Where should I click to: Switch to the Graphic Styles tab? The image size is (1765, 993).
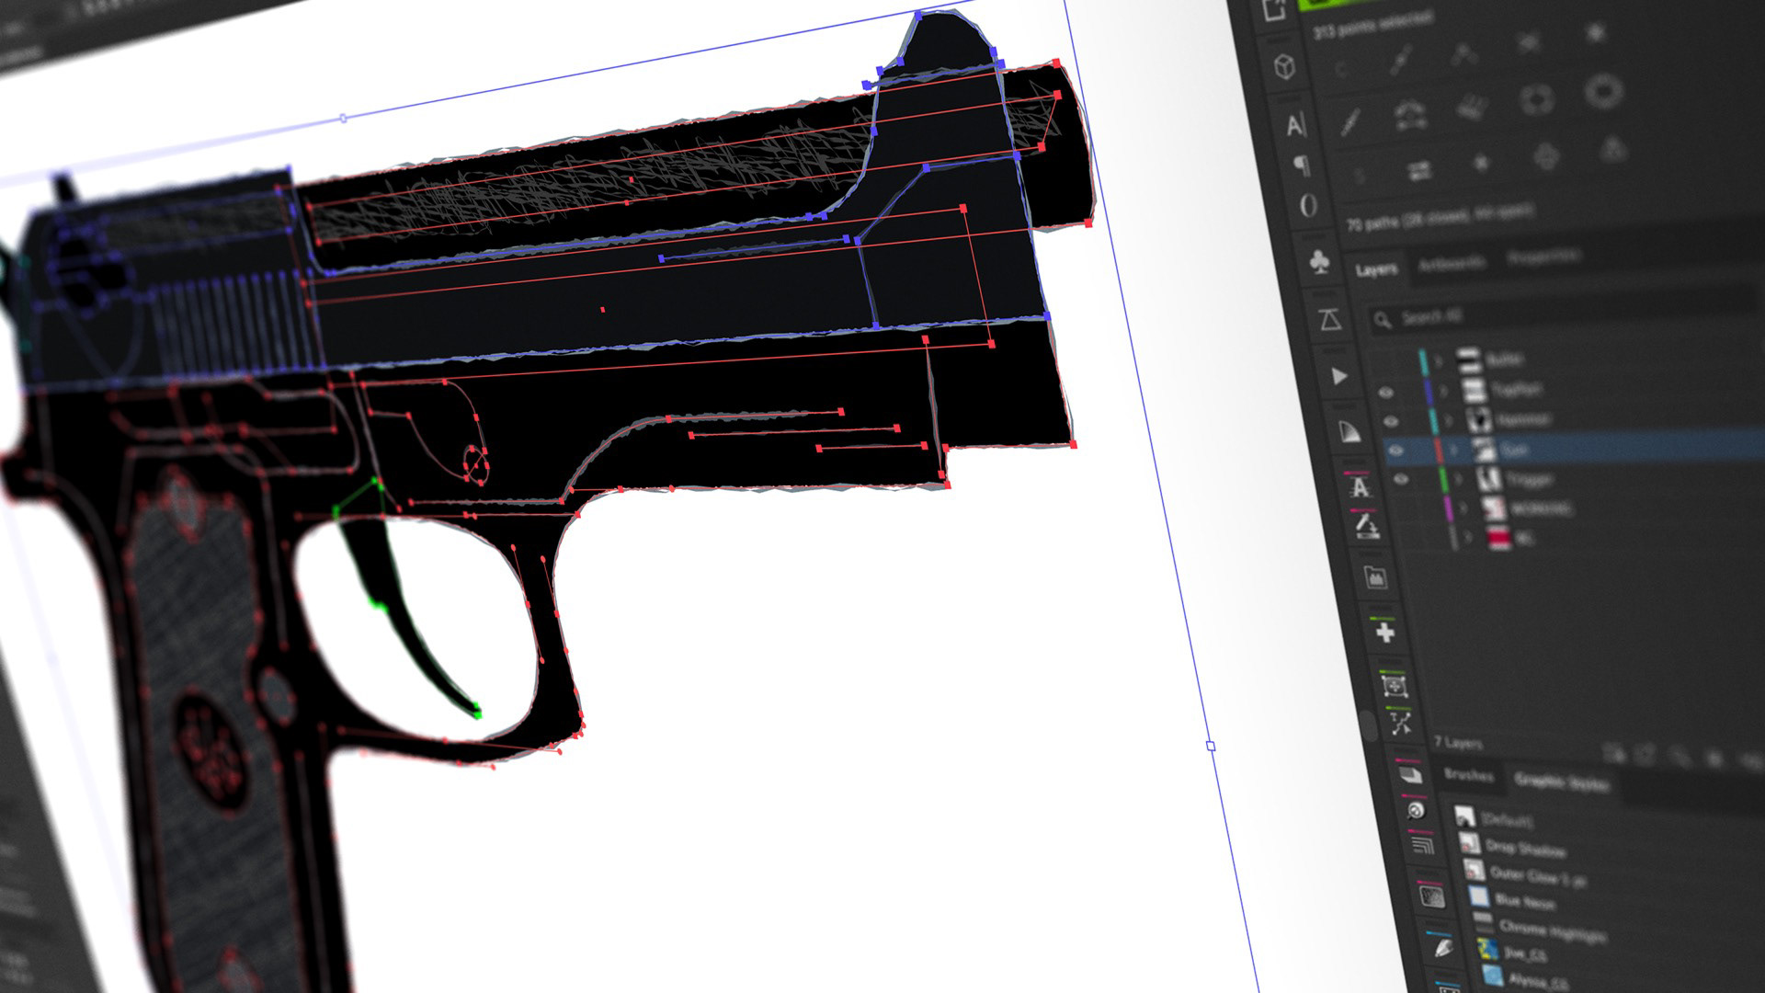[1561, 782]
